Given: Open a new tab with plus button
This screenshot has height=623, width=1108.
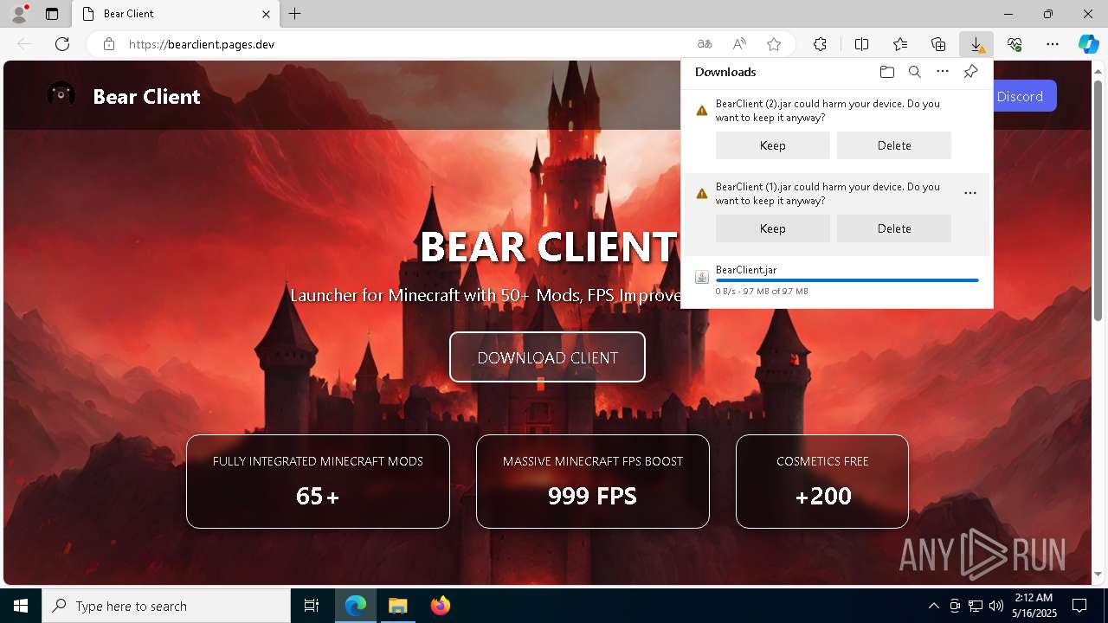Looking at the screenshot, I should [295, 14].
